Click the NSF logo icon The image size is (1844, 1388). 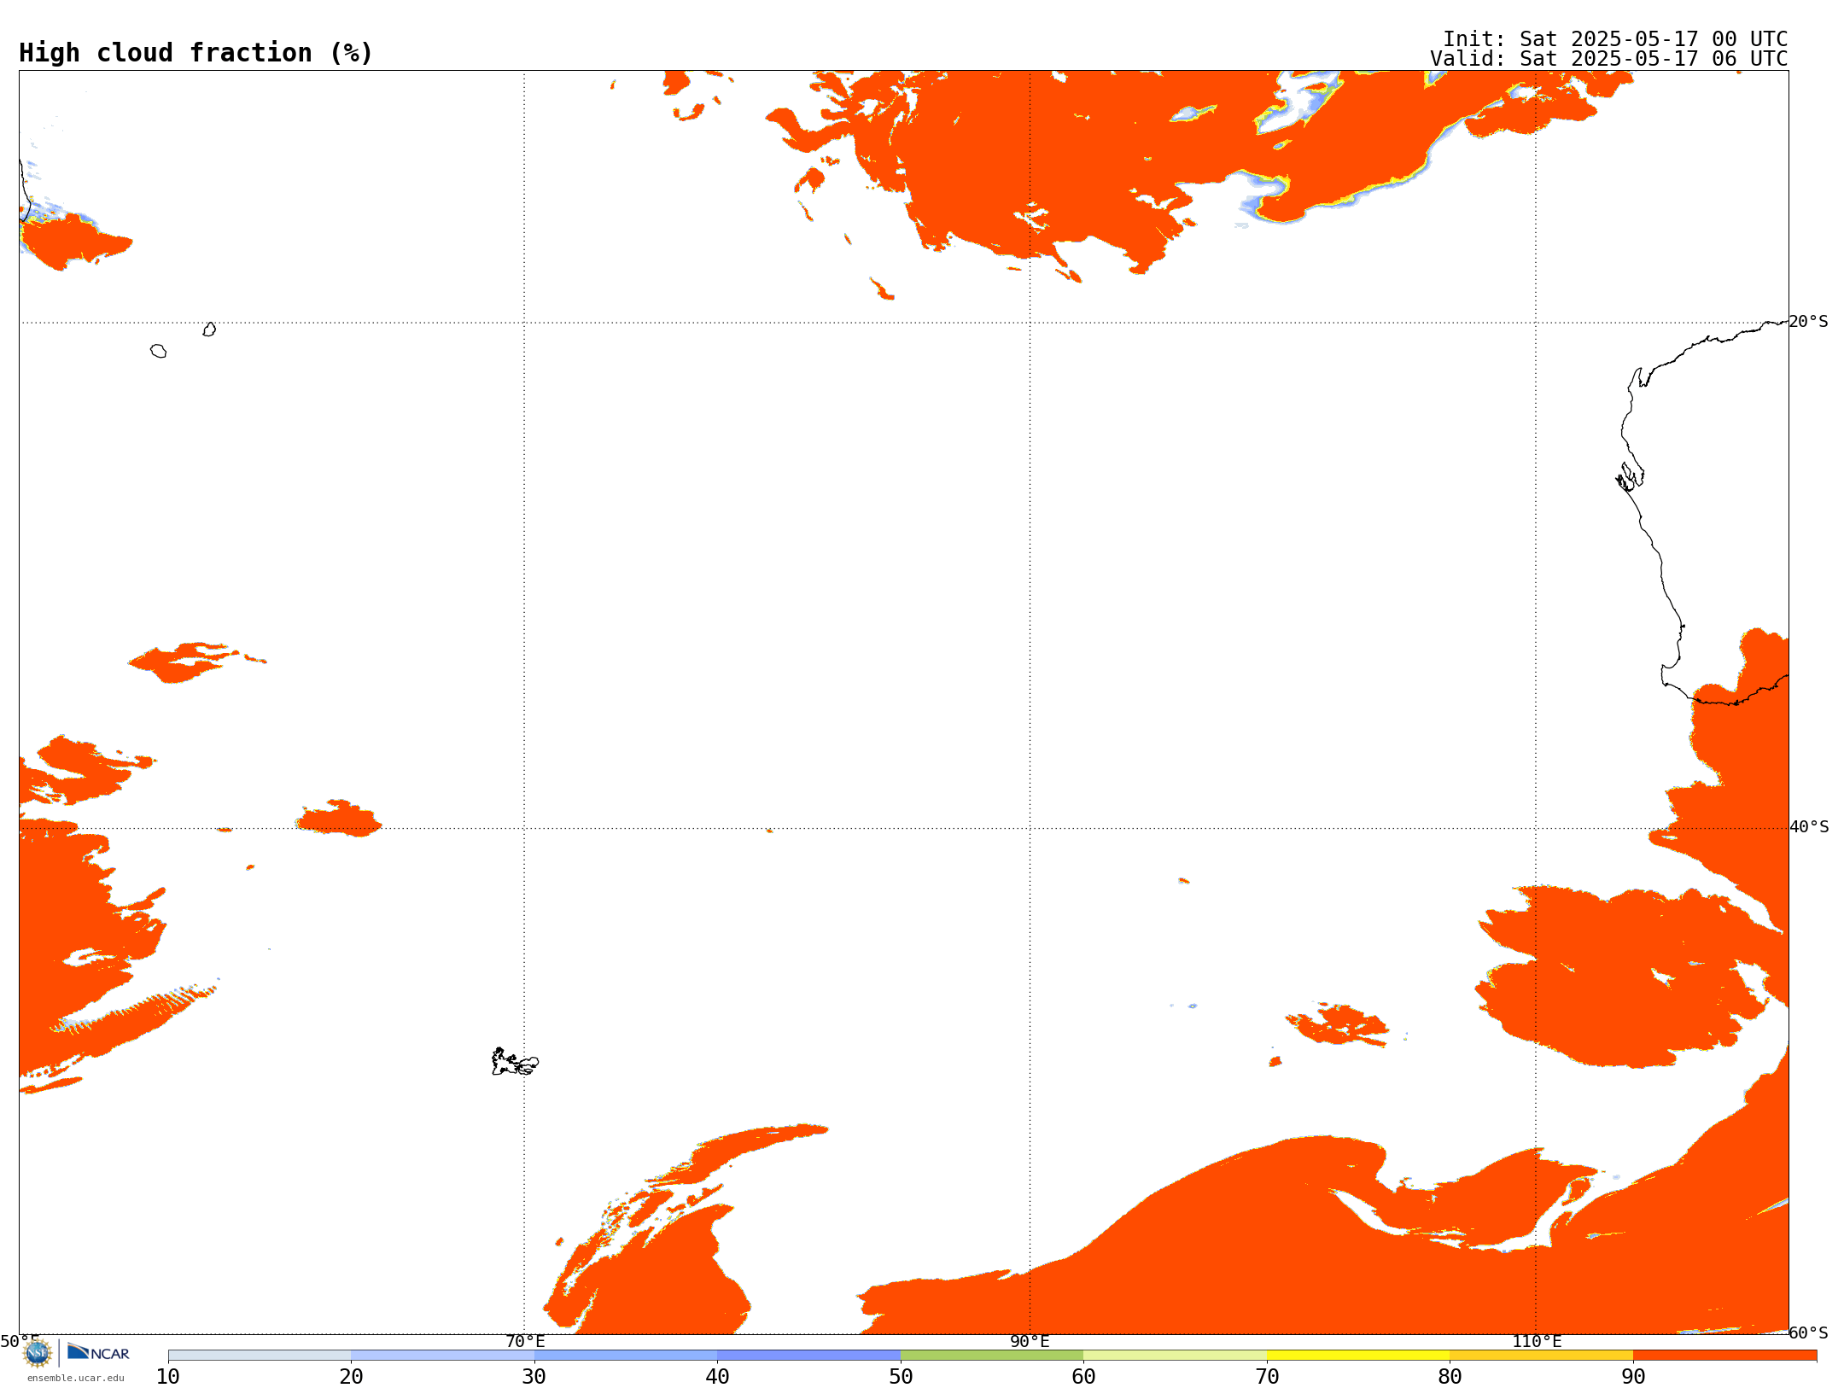[38, 1353]
